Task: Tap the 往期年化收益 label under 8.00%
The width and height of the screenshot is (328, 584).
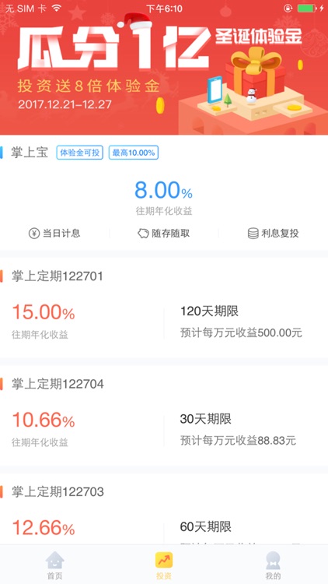Action: pyautogui.click(x=164, y=212)
